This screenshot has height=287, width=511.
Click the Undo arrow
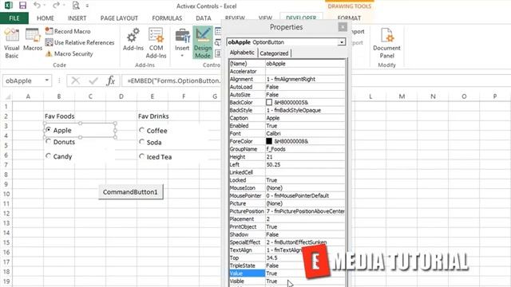[x=37, y=6]
